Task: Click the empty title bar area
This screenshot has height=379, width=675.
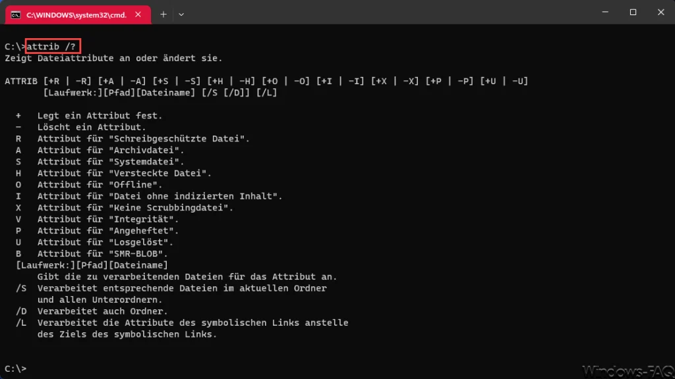Action: (388, 13)
